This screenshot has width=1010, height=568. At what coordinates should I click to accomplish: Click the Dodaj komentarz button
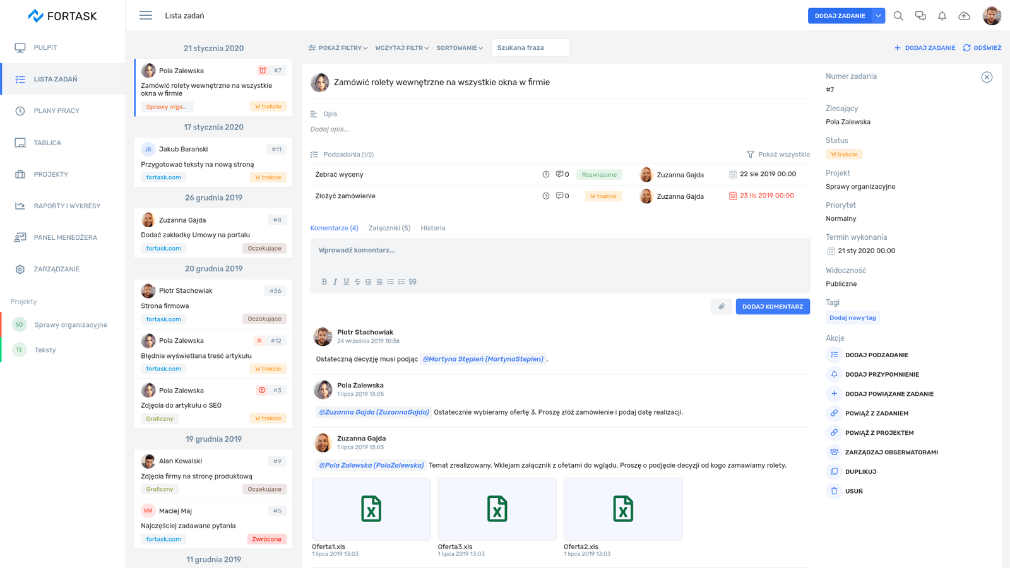point(772,307)
